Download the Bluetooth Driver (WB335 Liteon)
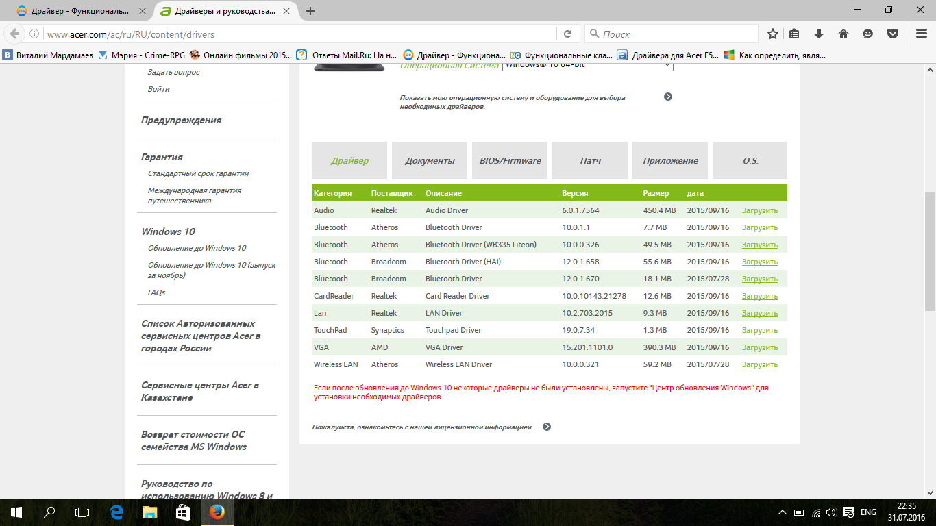 click(x=759, y=245)
